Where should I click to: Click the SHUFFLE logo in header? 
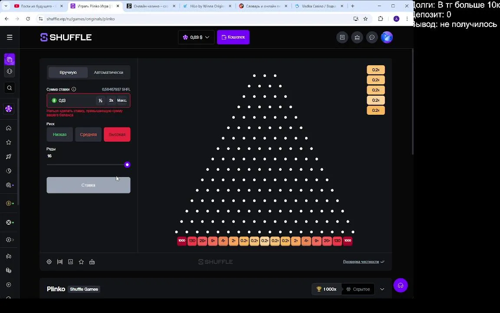[66, 37]
